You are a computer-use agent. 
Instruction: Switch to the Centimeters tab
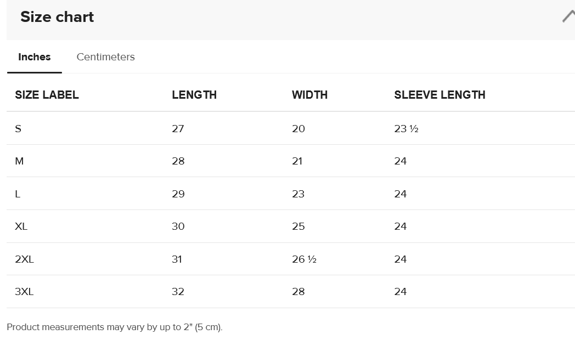tap(105, 57)
